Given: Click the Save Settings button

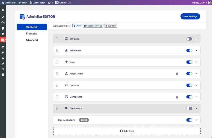Looking at the screenshot, I should (x=190, y=16).
